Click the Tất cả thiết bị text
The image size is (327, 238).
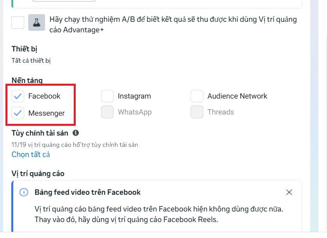tap(31, 60)
